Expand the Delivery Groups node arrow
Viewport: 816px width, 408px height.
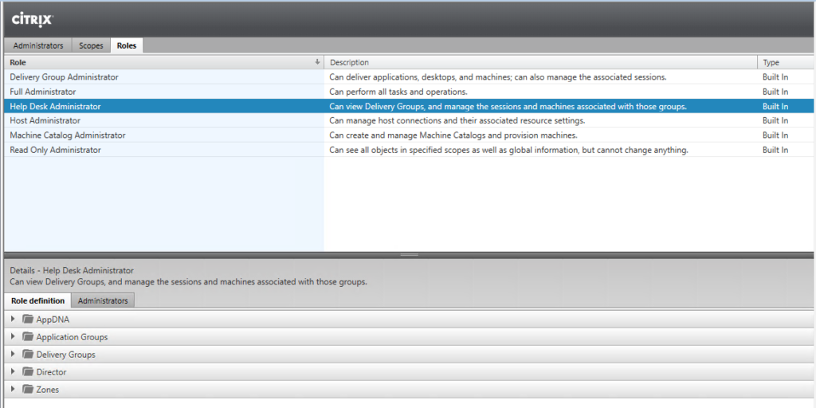click(13, 355)
